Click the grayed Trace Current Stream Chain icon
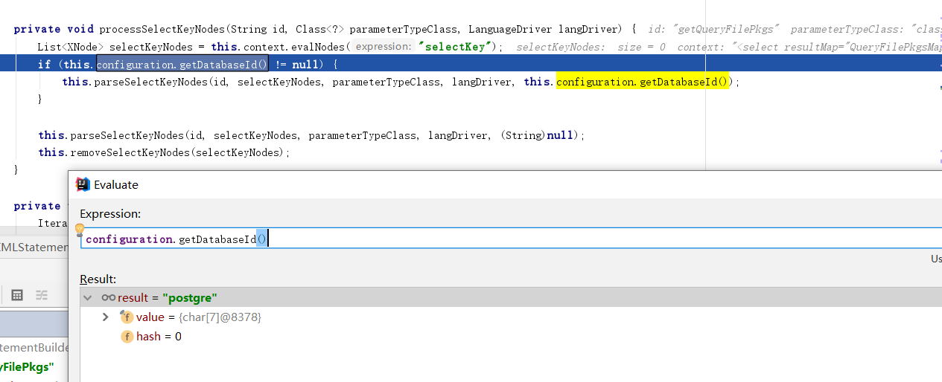Image resolution: width=942 pixels, height=382 pixels. pos(42,294)
